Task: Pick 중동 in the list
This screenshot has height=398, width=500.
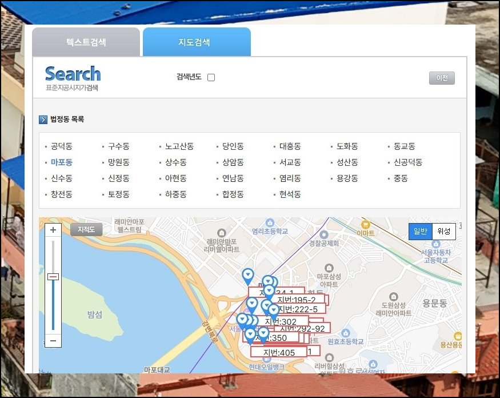Action: (401, 178)
